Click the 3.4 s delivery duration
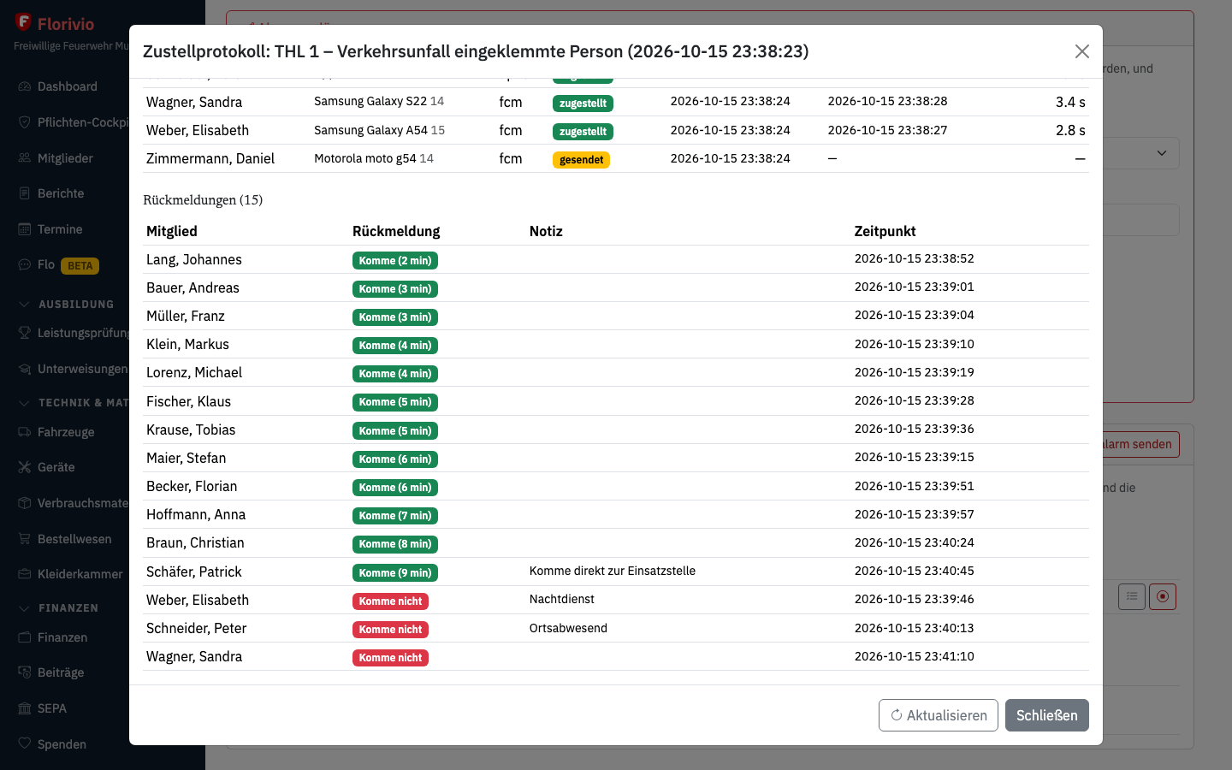Viewport: 1232px width, 770px height. point(1070,102)
